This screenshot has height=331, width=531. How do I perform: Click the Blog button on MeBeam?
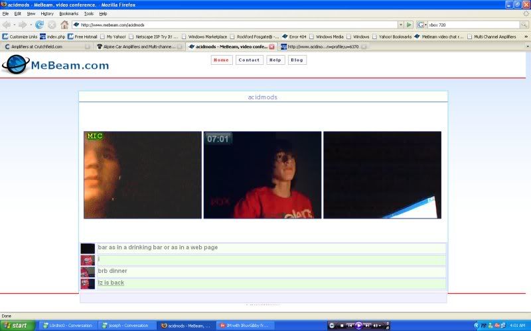[x=297, y=60]
